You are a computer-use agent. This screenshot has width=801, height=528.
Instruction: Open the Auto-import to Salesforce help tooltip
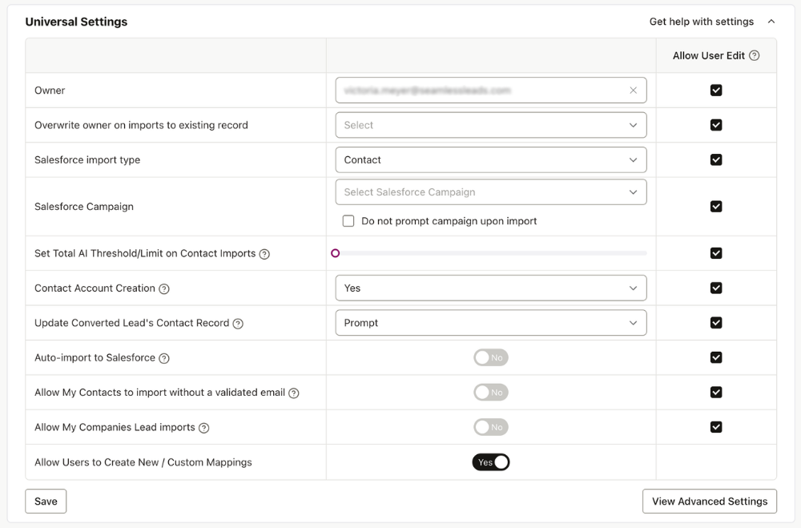tap(165, 357)
